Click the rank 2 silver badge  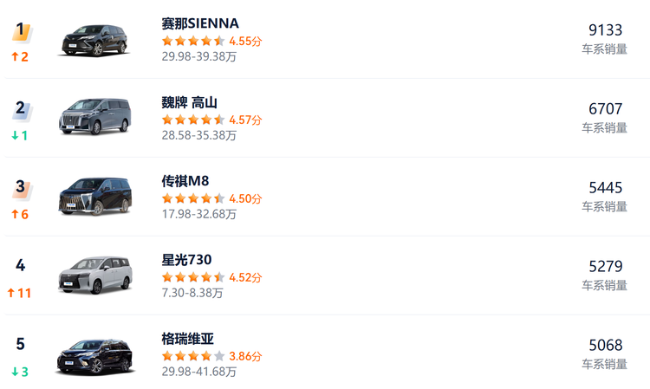tap(21, 110)
